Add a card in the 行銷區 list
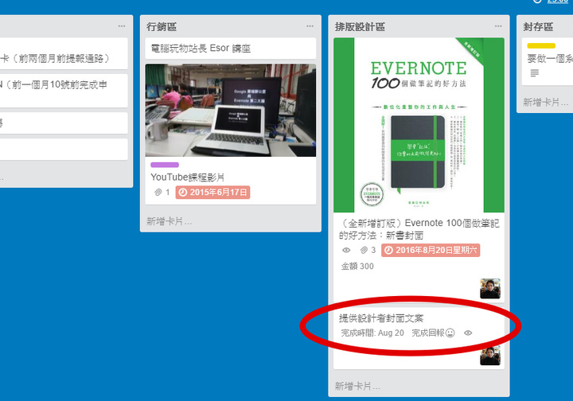The width and height of the screenshot is (573, 401). [x=169, y=221]
